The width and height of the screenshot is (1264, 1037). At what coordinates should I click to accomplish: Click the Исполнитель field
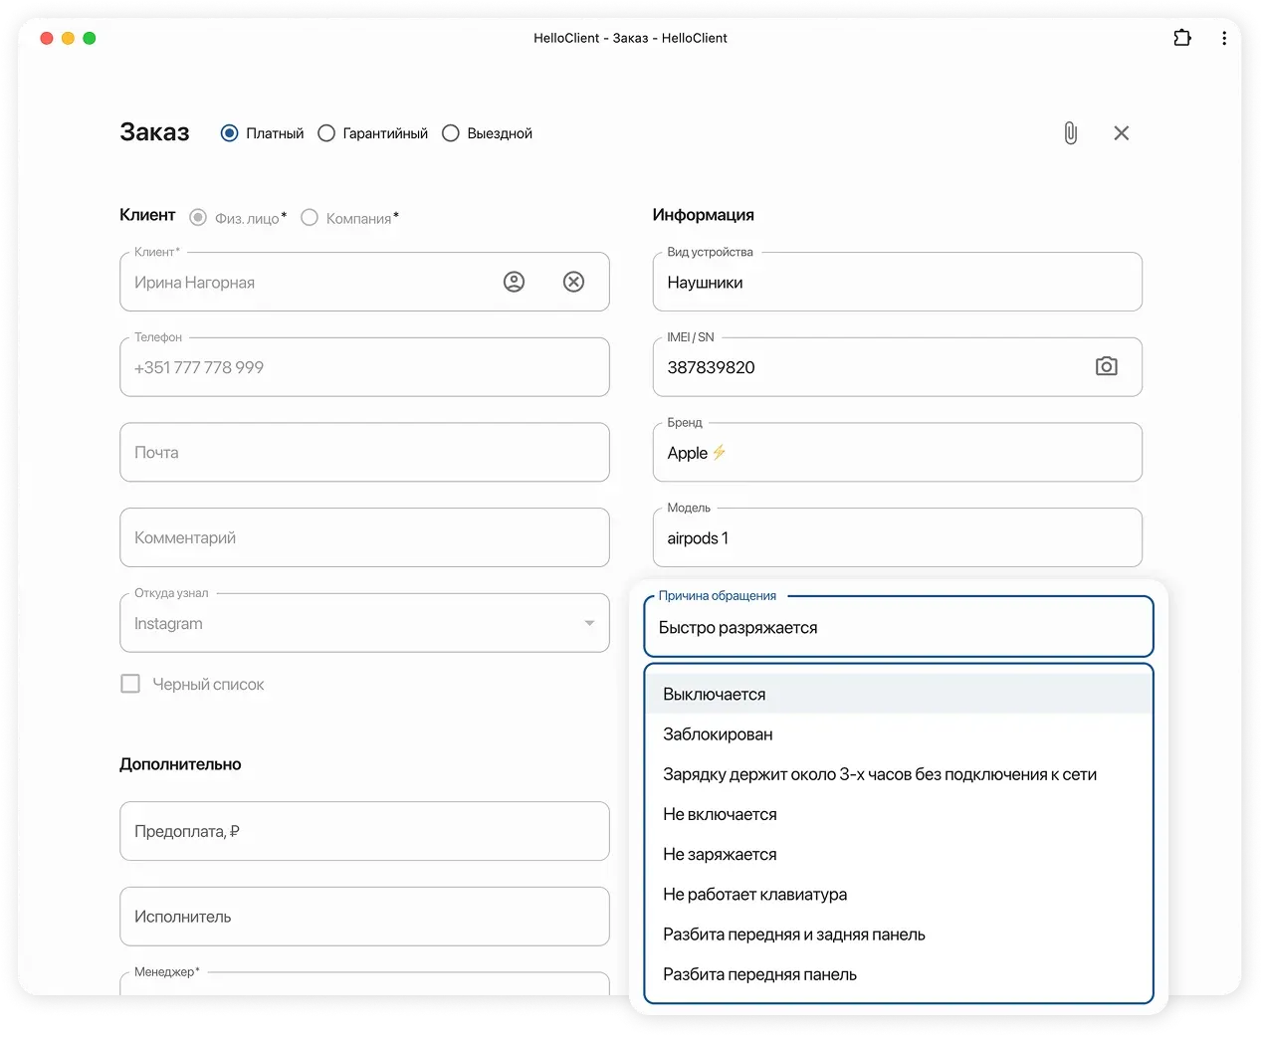coord(364,917)
